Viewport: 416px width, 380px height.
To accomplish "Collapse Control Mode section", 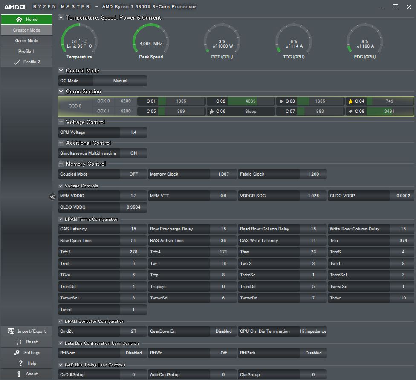I will tap(61, 70).
